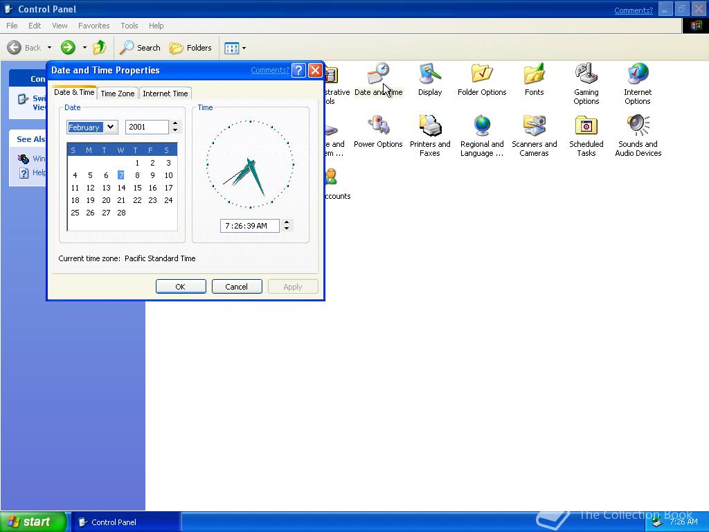Cancel the Date and Time Properties dialog
Viewport: 709px width, 532px height.
(x=236, y=287)
